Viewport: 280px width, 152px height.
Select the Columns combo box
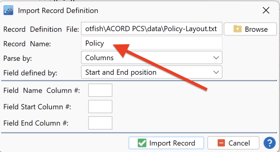(x=152, y=58)
